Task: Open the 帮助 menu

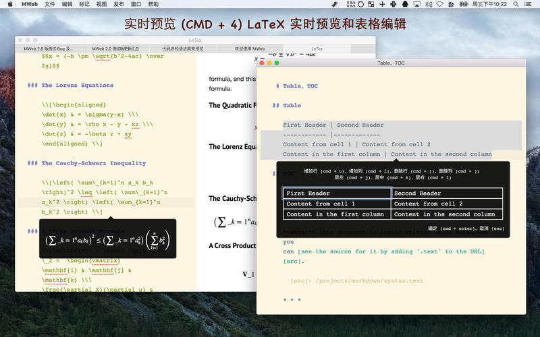Action: pyautogui.click(x=153, y=4)
